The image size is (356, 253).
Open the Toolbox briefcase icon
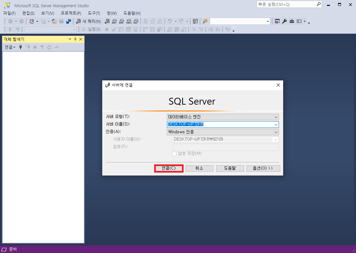coord(292,21)
